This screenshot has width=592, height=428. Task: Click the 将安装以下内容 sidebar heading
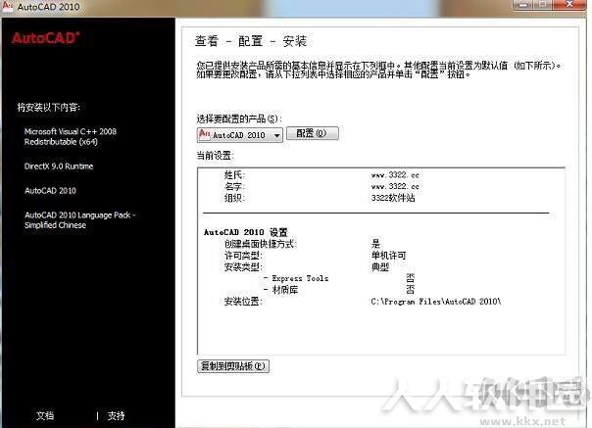(x=49, y=107)
